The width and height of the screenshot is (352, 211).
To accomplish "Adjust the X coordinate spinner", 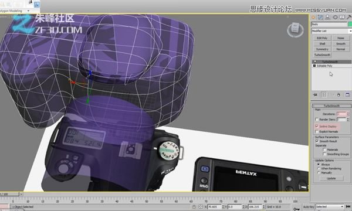I will click(223, 207).
